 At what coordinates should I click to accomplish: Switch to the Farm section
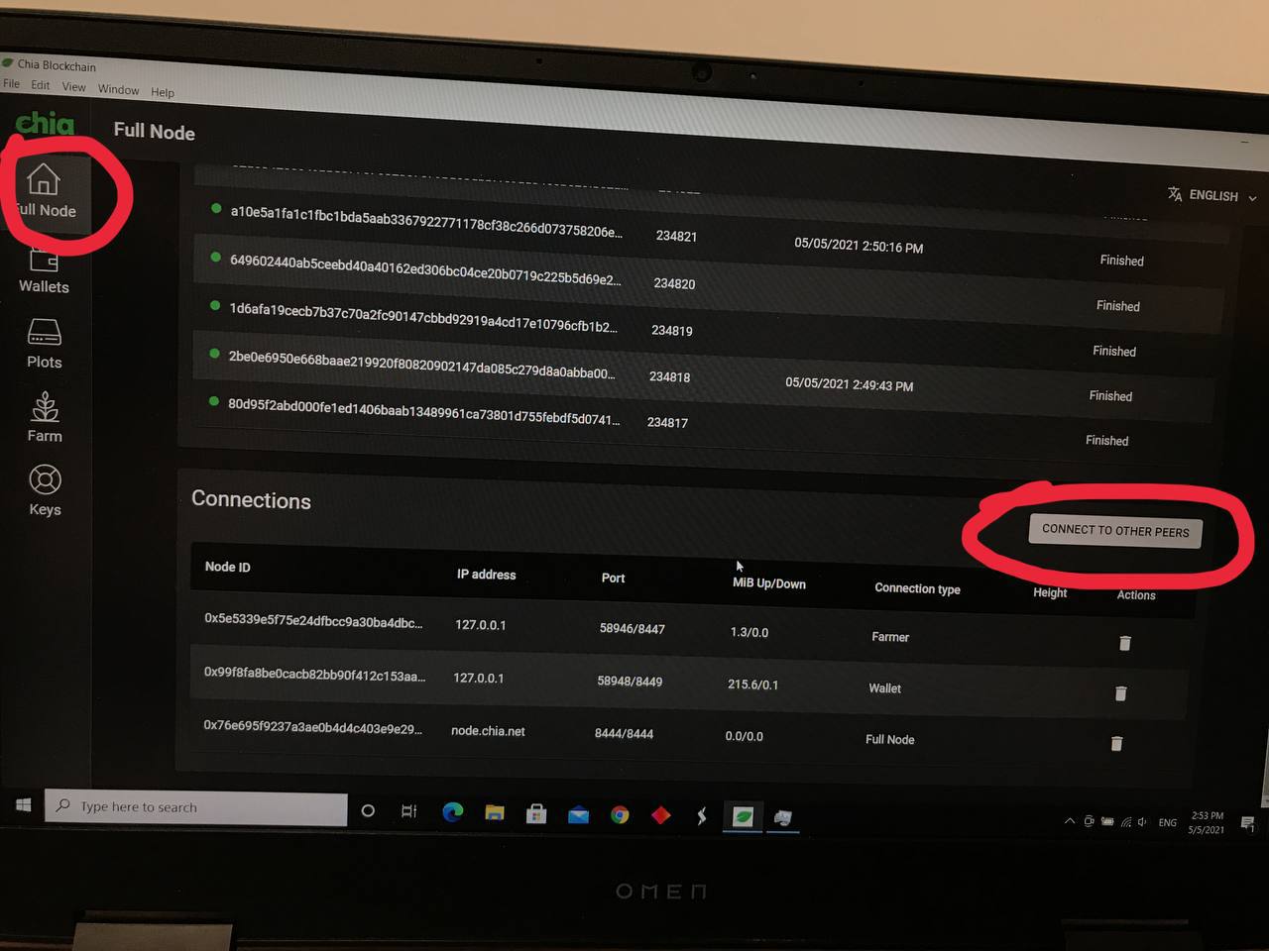click(45, 417)
